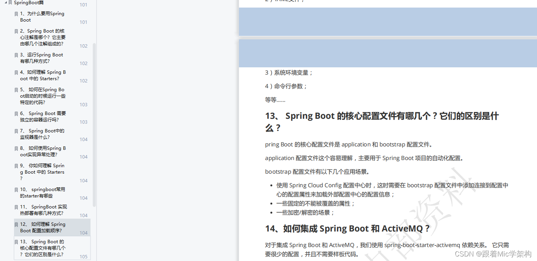Open 6、Spring Boot 需要独立的容器运行吗

pyautogui.click(x=43, y=117)
